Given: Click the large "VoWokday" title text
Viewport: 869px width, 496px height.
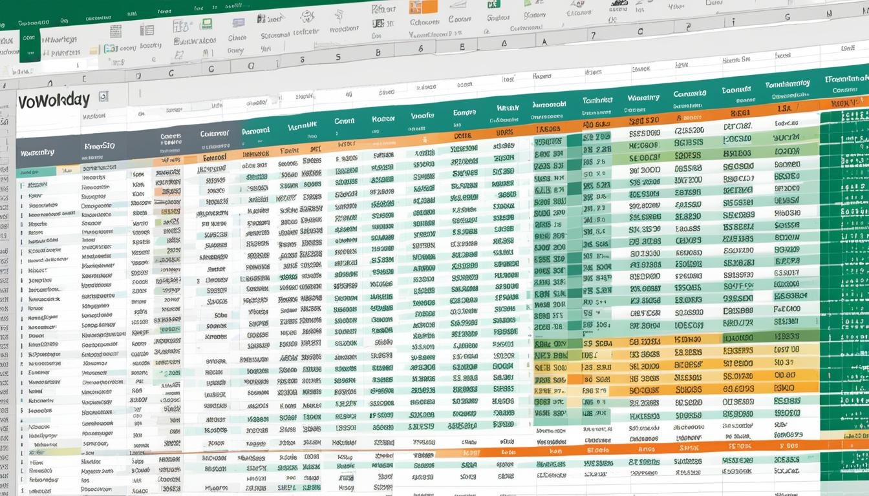Looking at the screenshot, I should [54, 101].
